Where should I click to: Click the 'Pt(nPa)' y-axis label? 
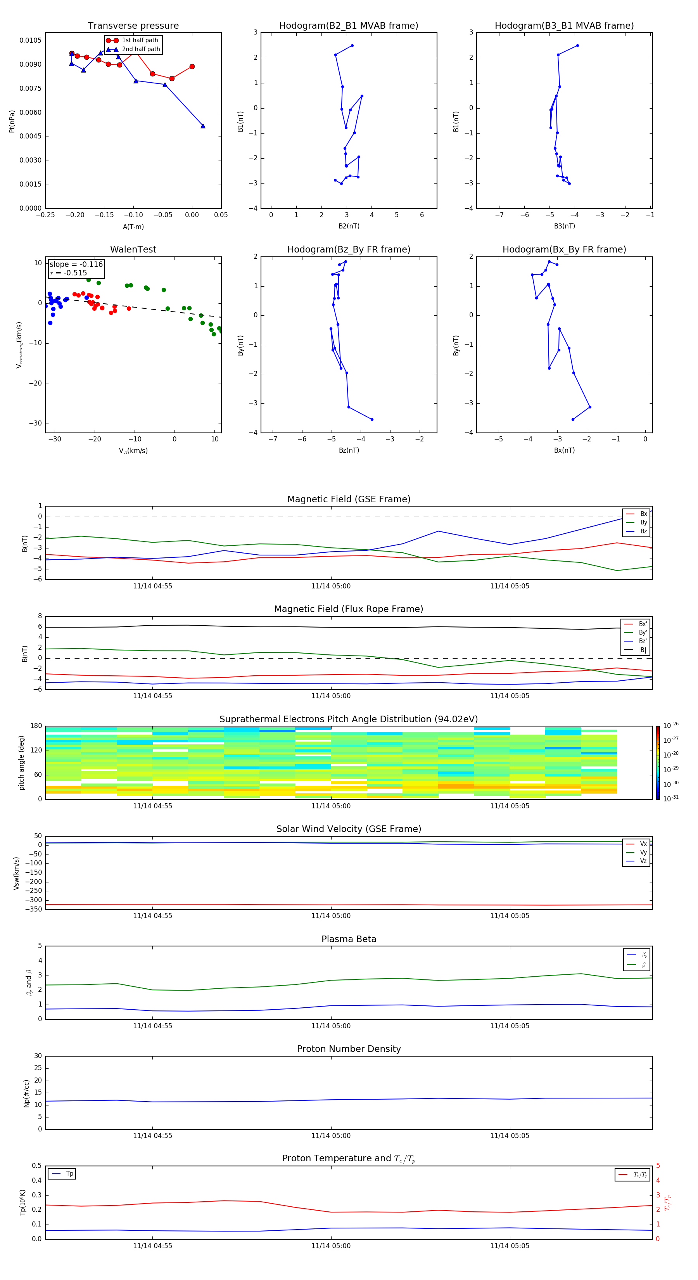[12, 121]
